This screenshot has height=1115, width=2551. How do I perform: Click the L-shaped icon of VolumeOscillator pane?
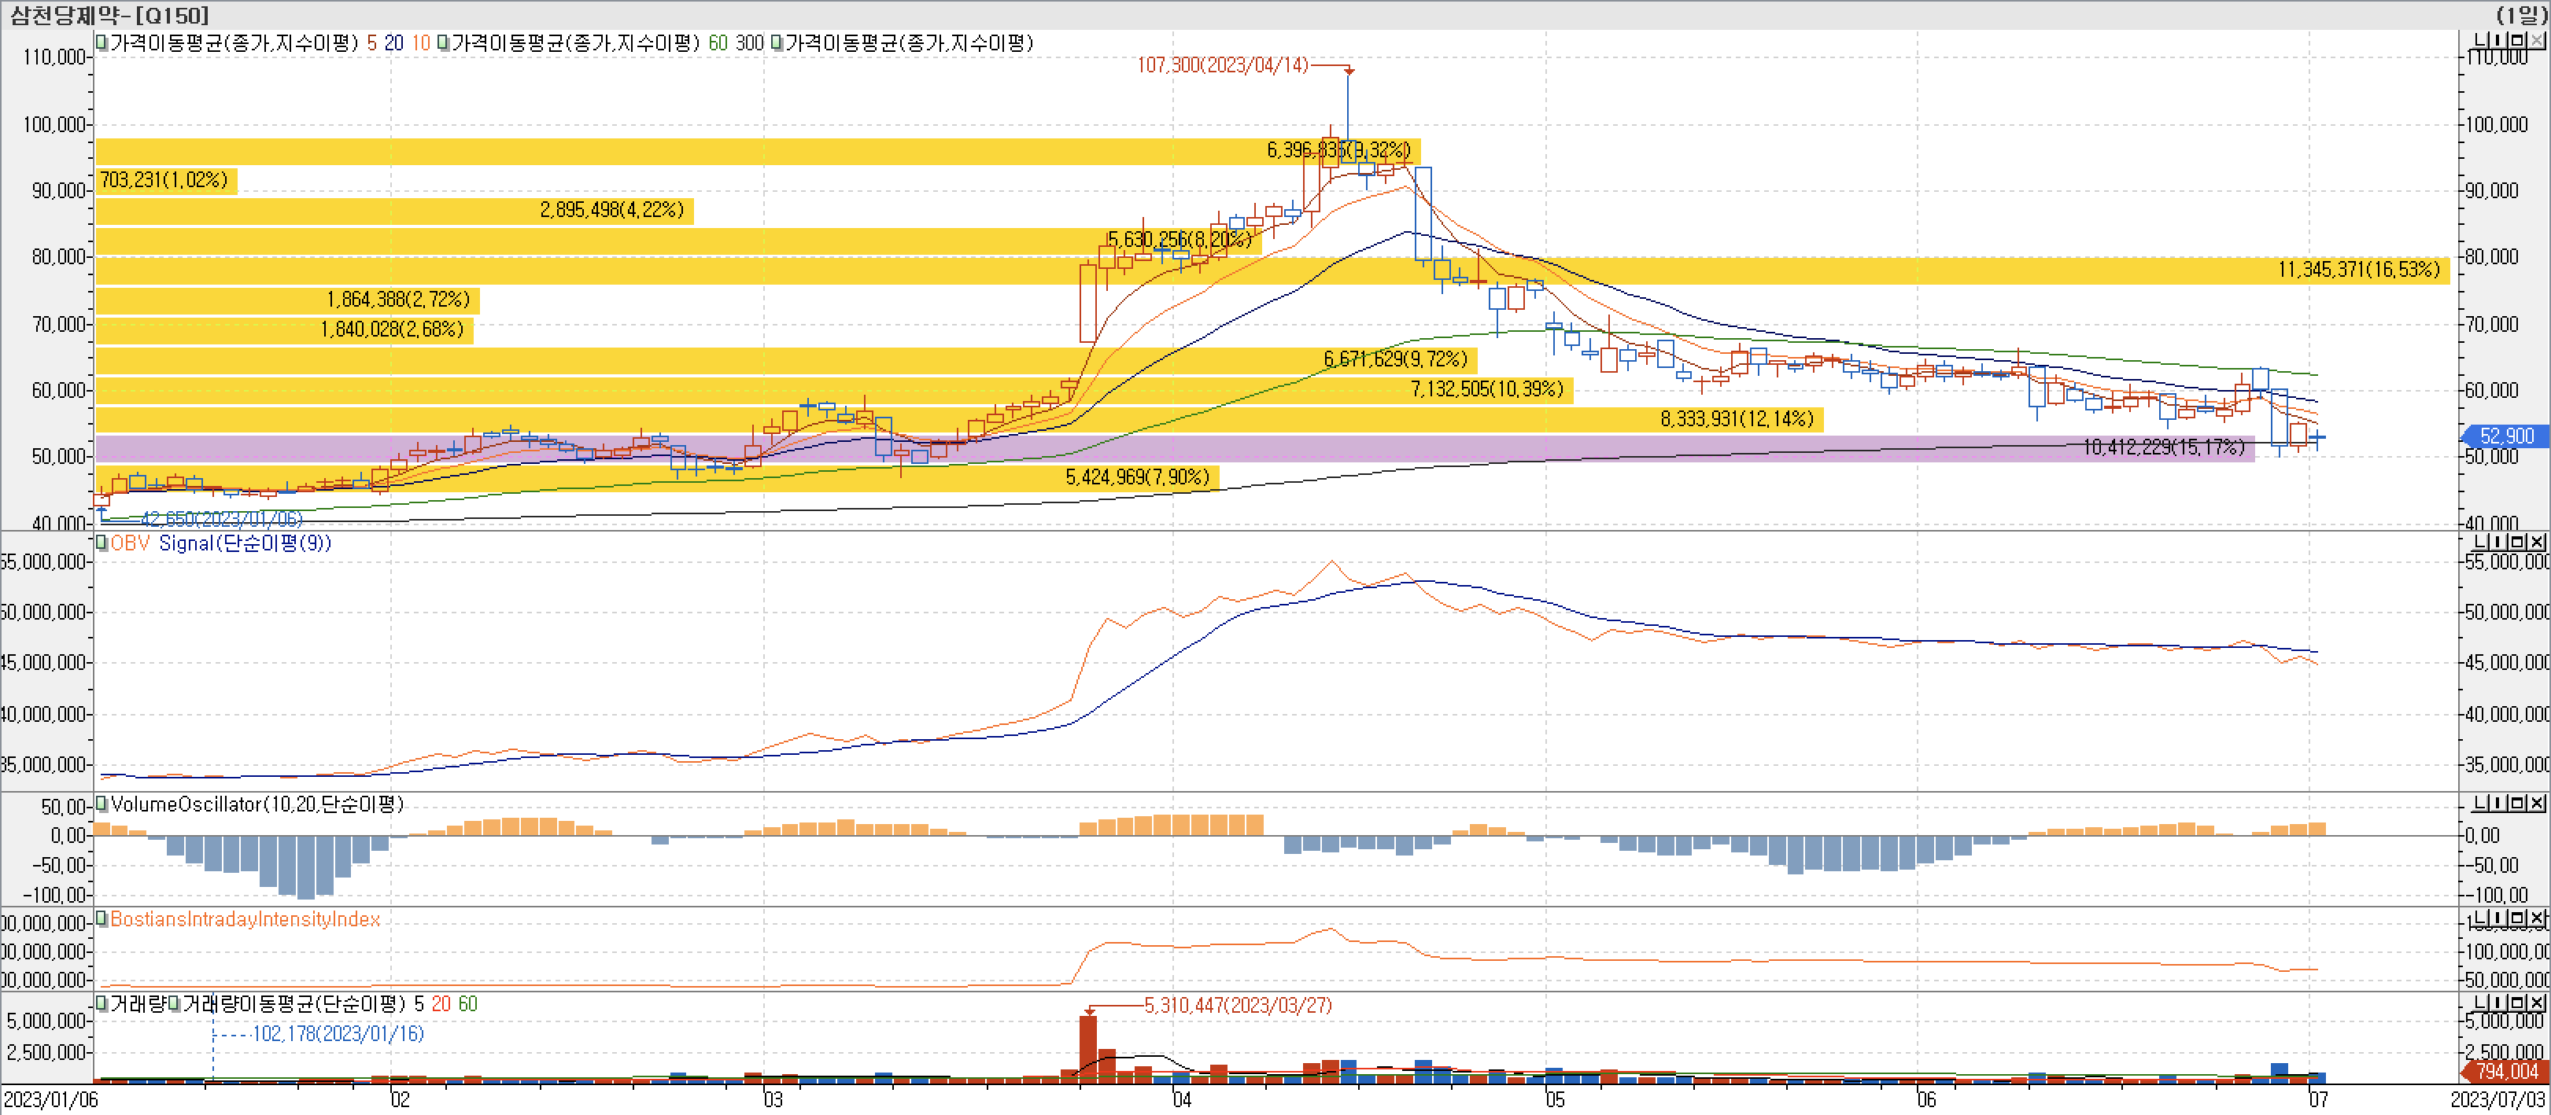click(x=2479, y=804)
